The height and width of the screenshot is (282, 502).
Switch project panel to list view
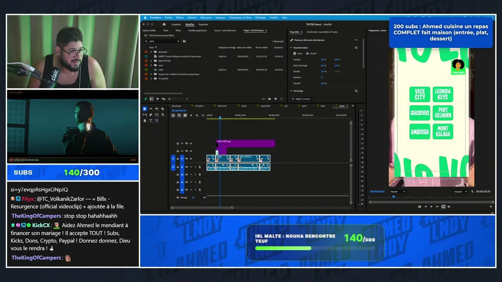click(152, 99)
